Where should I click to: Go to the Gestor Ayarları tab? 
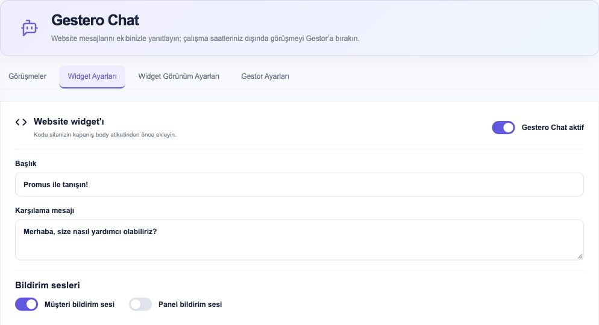tap(265, 76)
